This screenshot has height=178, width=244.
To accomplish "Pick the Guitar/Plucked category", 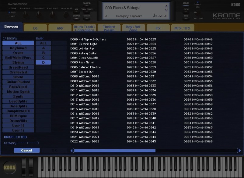I will (x=18, y=82).
